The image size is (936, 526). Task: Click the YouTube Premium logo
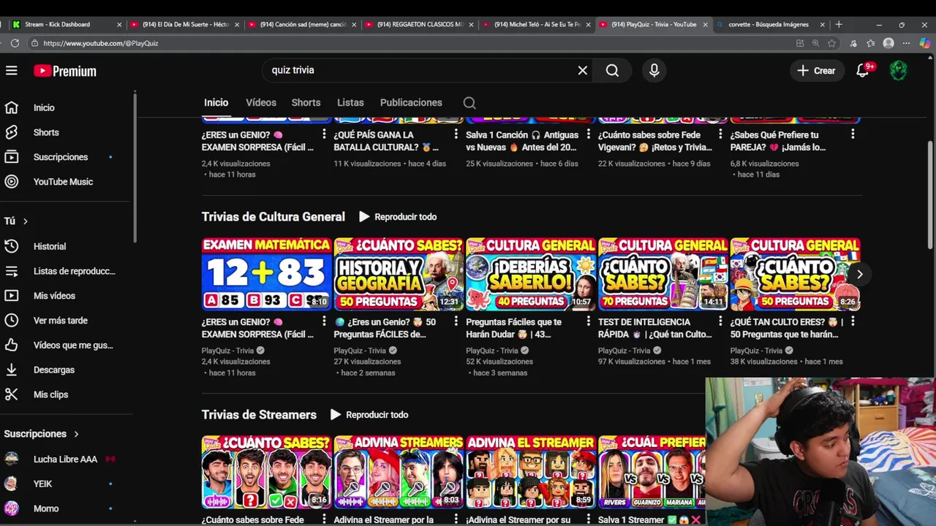[x=65, y=71]
